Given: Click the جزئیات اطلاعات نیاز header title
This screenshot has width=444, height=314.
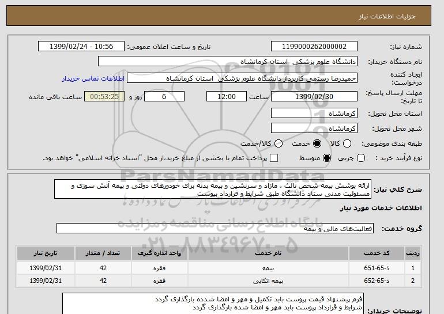Looking at the screenshot, I should coord(387,16).
